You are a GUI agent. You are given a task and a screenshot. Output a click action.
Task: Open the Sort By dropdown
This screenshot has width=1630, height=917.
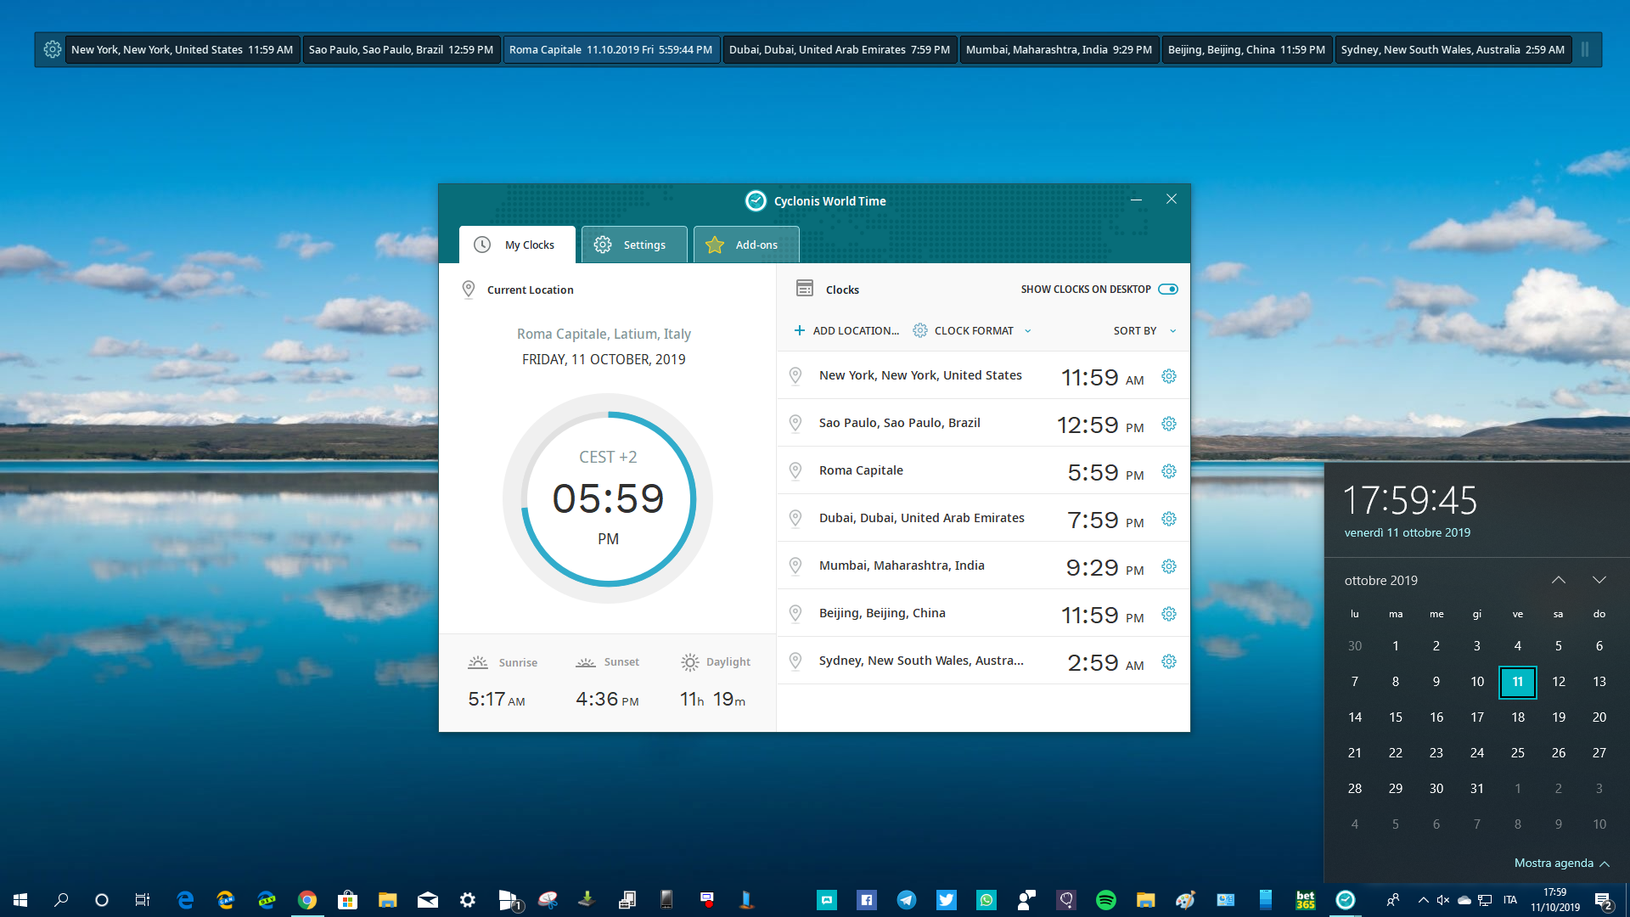(x=1144, y=330)
